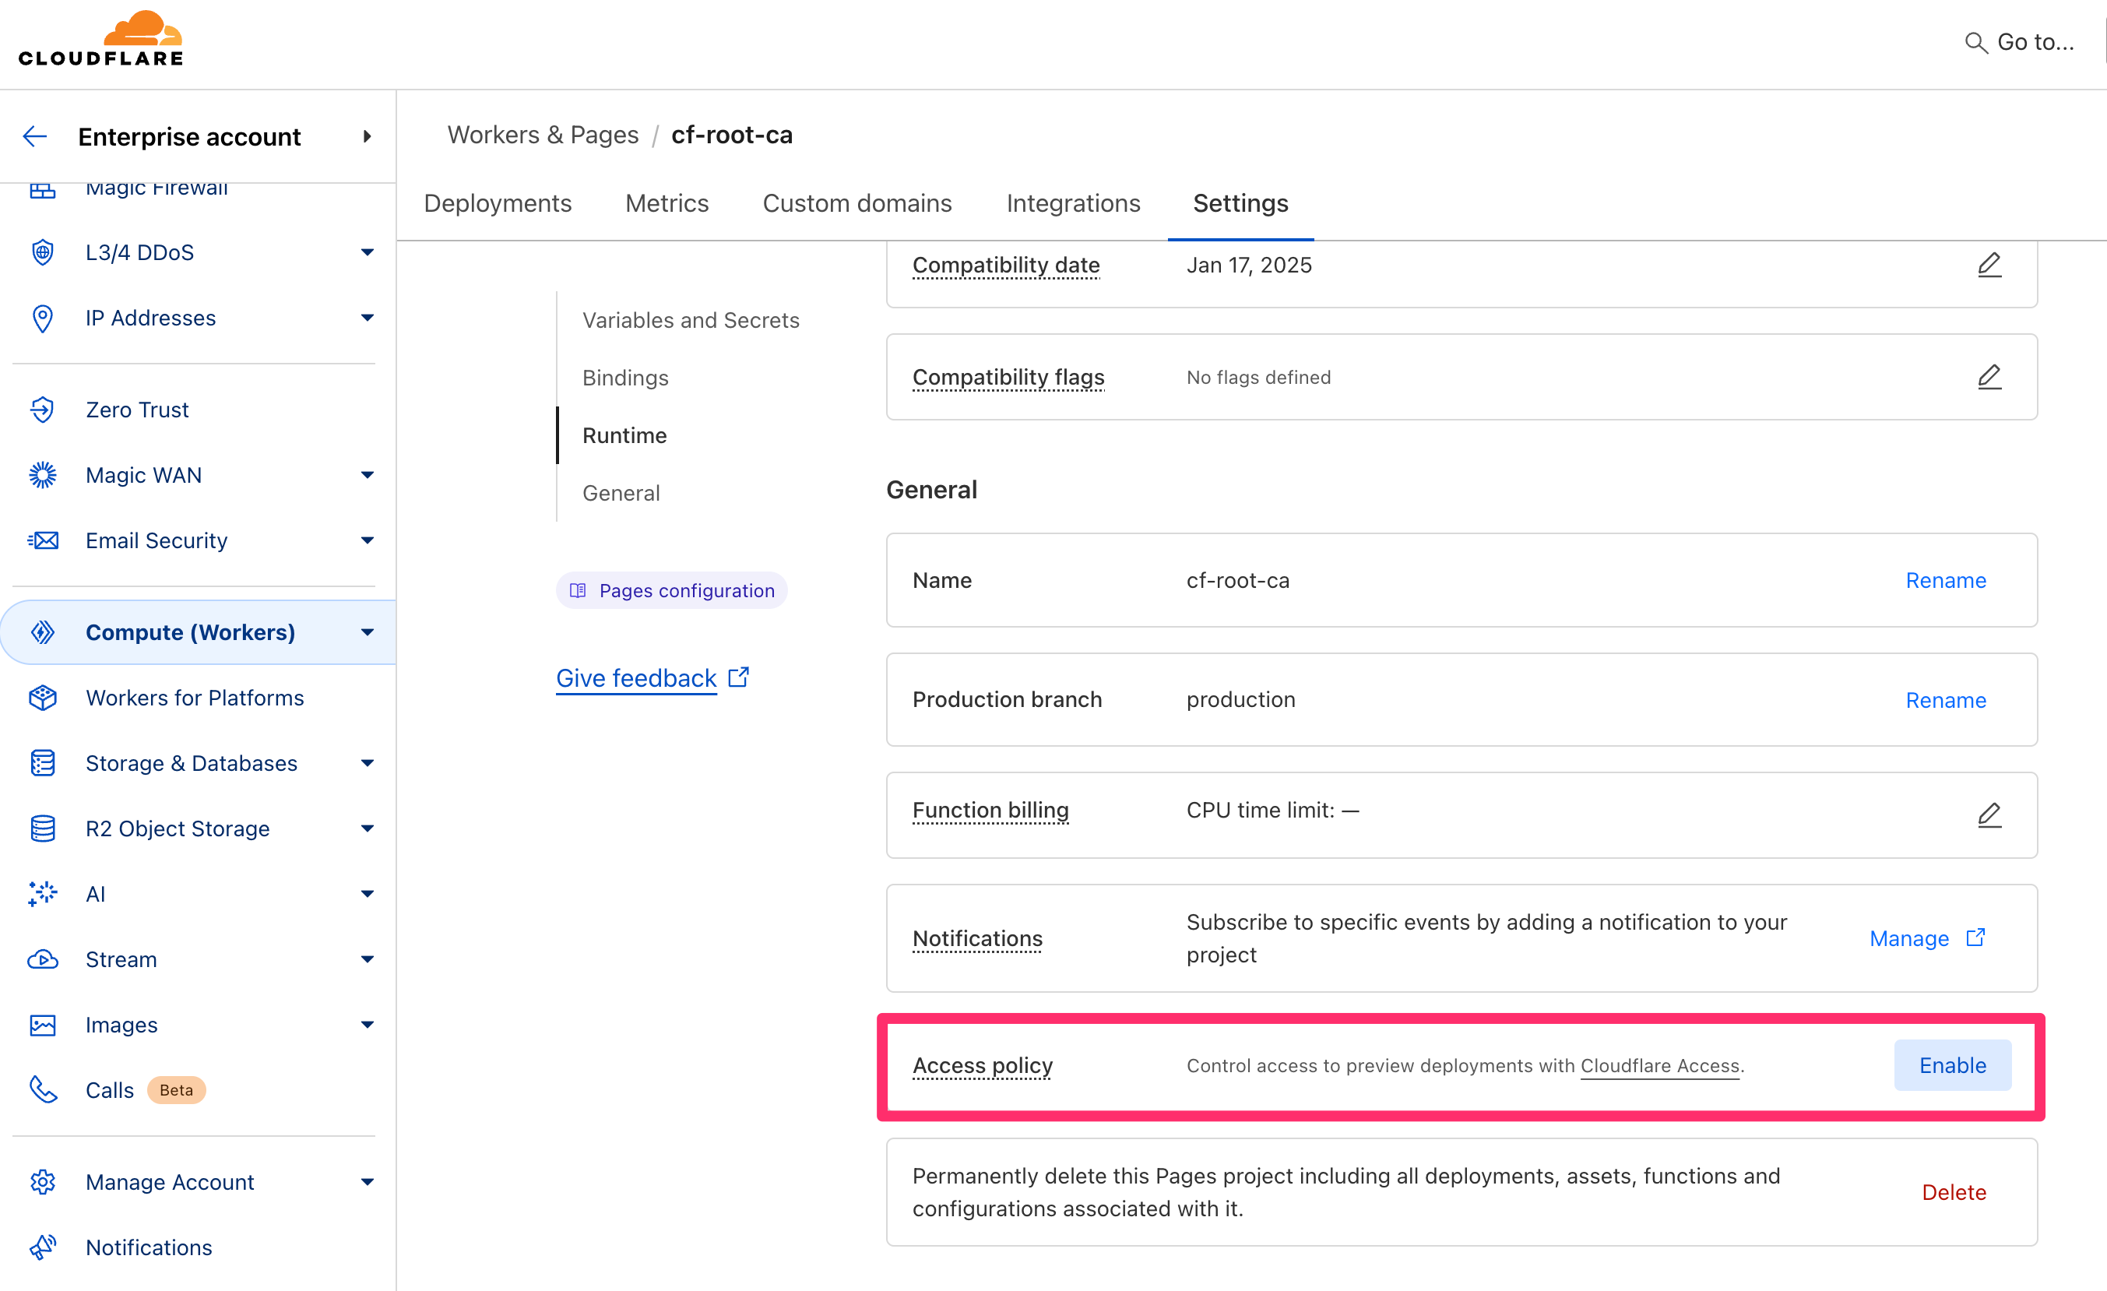Expand the R2 Object Storage menu

pos(367,828)
